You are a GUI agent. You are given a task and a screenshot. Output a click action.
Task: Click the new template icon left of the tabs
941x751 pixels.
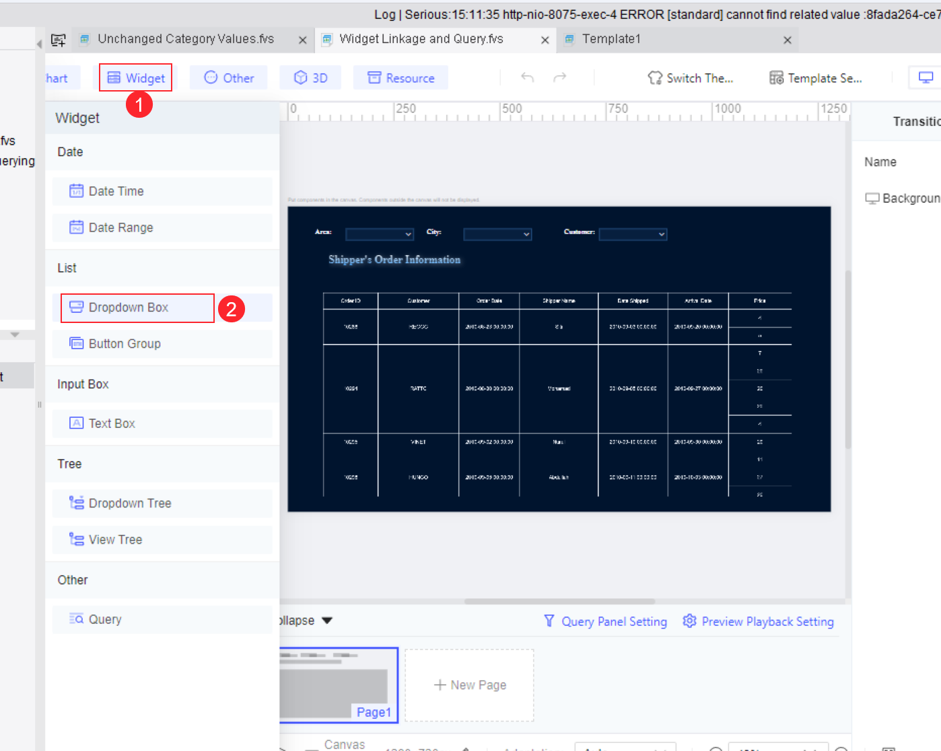click(59, 40)
